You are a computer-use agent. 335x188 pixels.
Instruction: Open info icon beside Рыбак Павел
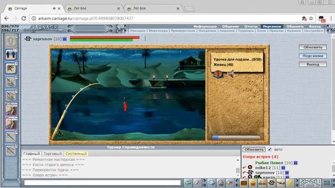295,163
